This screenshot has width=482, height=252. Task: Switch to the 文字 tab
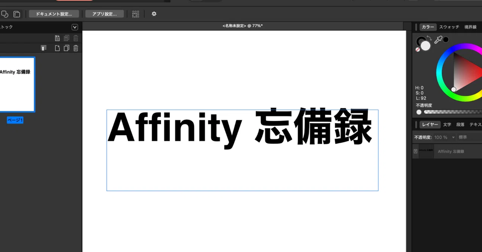pos(447,124)
